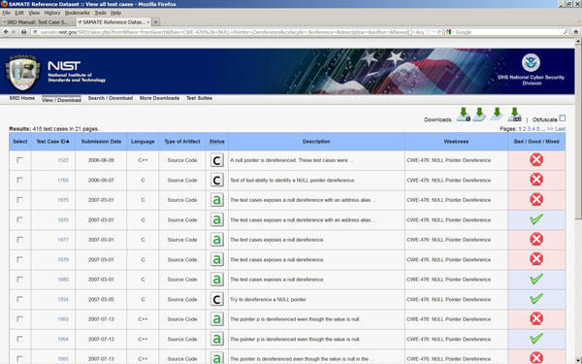
Task: Go back with the browser Back arrow
Action: click(x=6, y=32)
